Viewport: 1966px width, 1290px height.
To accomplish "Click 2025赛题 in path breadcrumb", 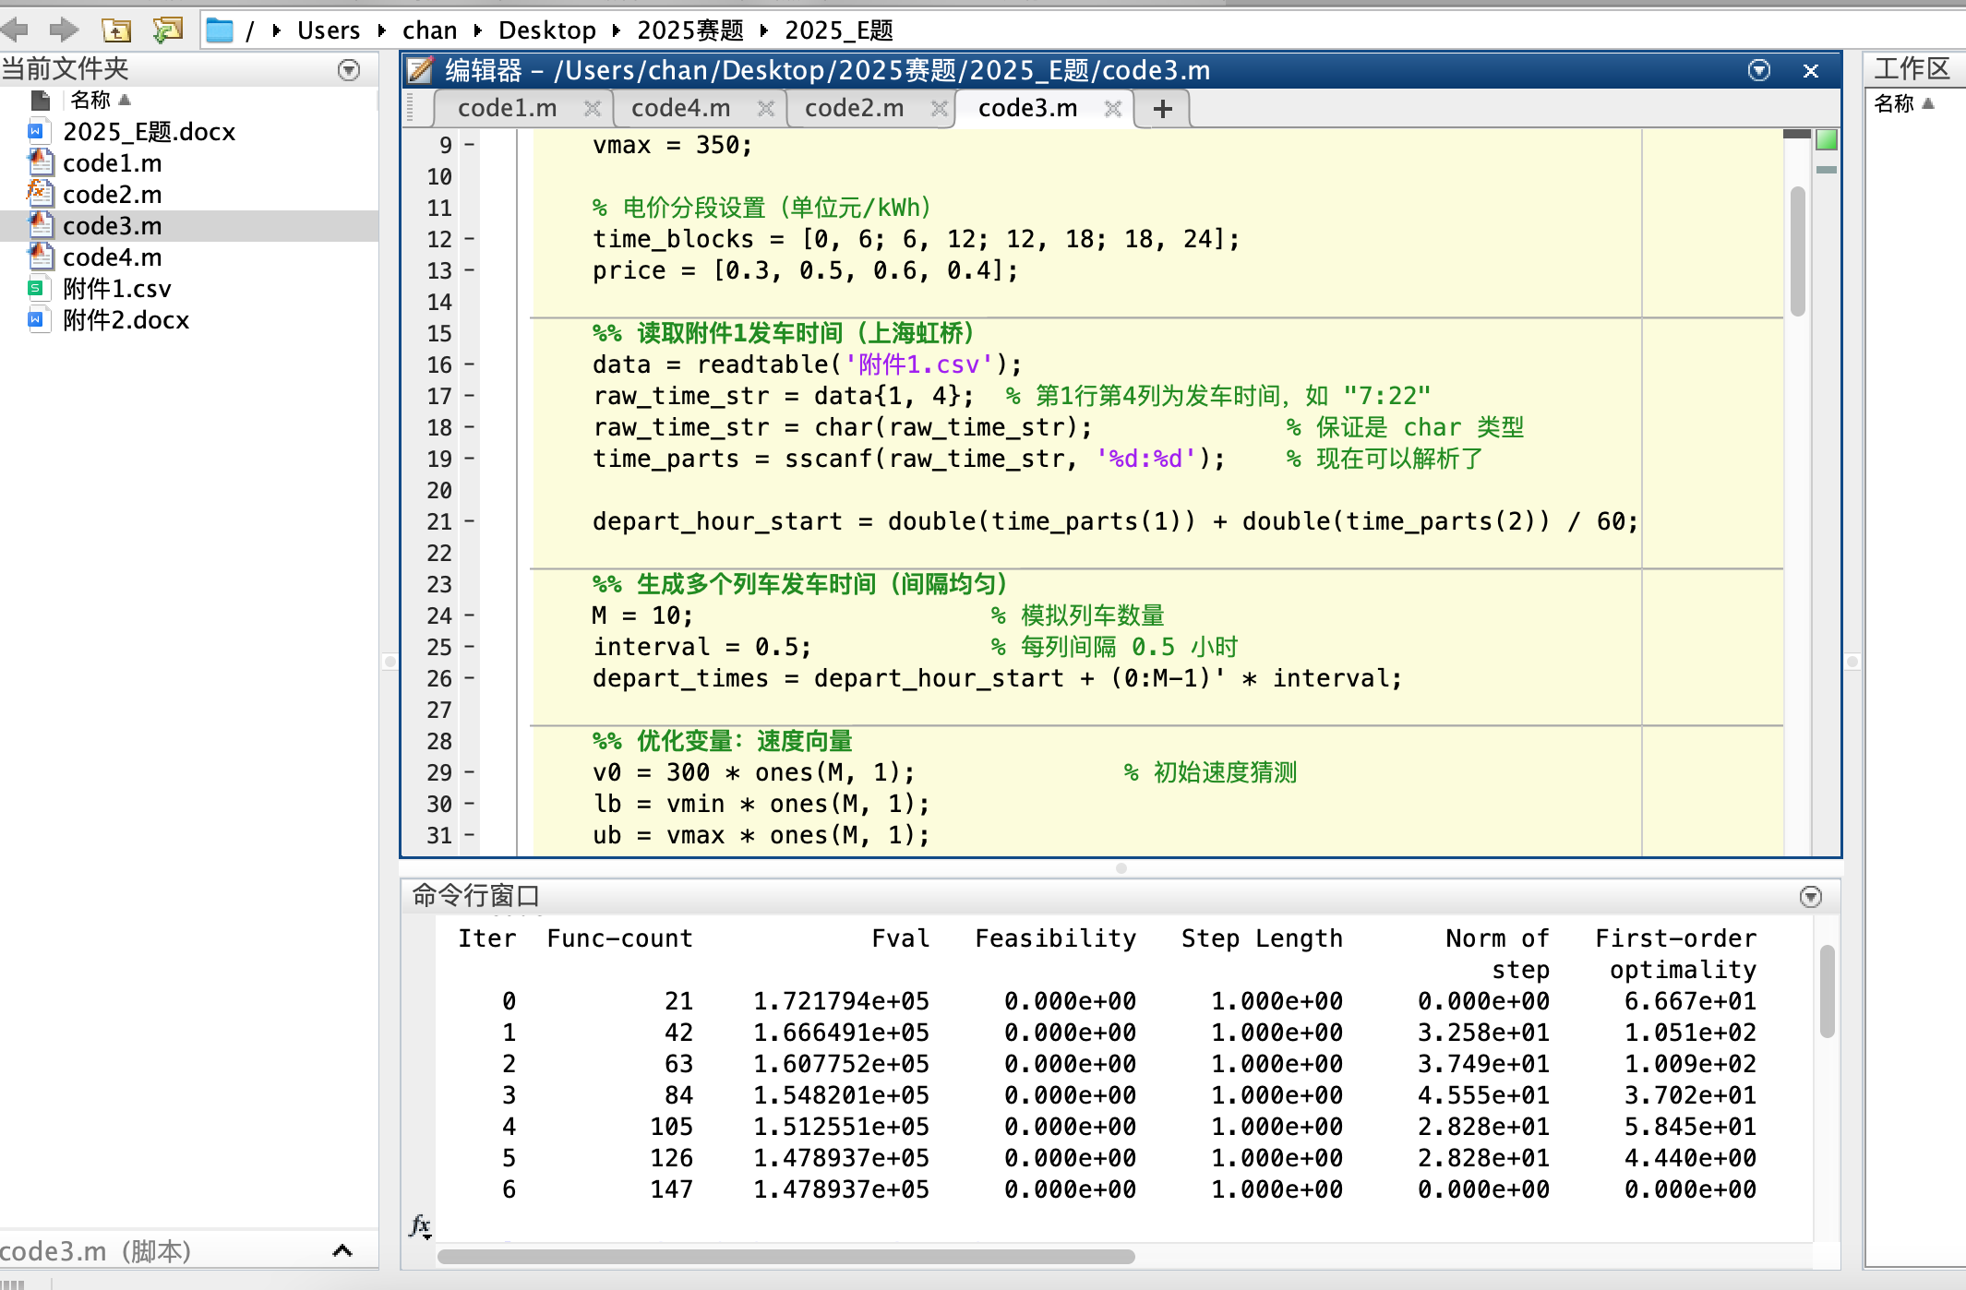I will pos(690,30).
